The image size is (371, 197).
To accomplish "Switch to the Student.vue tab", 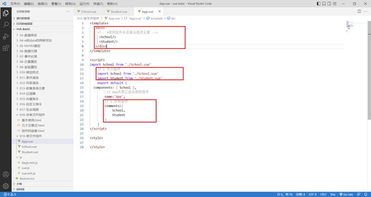I will [x=118, y=11].
